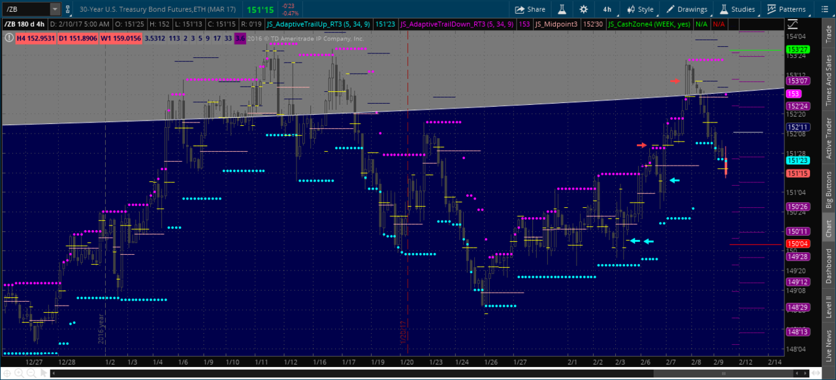This screenshot has width=836, height=380.
Task: Click the Share button
Action: click(x=530, y=9)
